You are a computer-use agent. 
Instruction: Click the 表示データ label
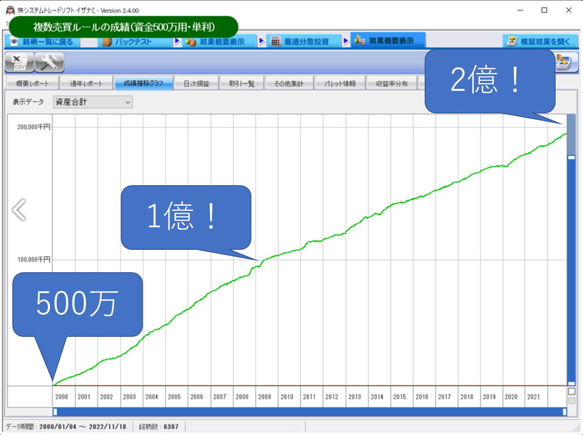coord(28,102)
